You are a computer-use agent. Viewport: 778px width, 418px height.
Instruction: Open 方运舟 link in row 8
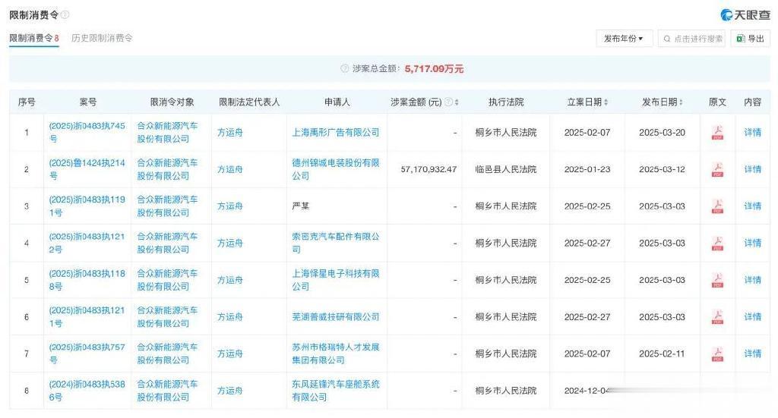pyautogui.click(x=229, y=391)
